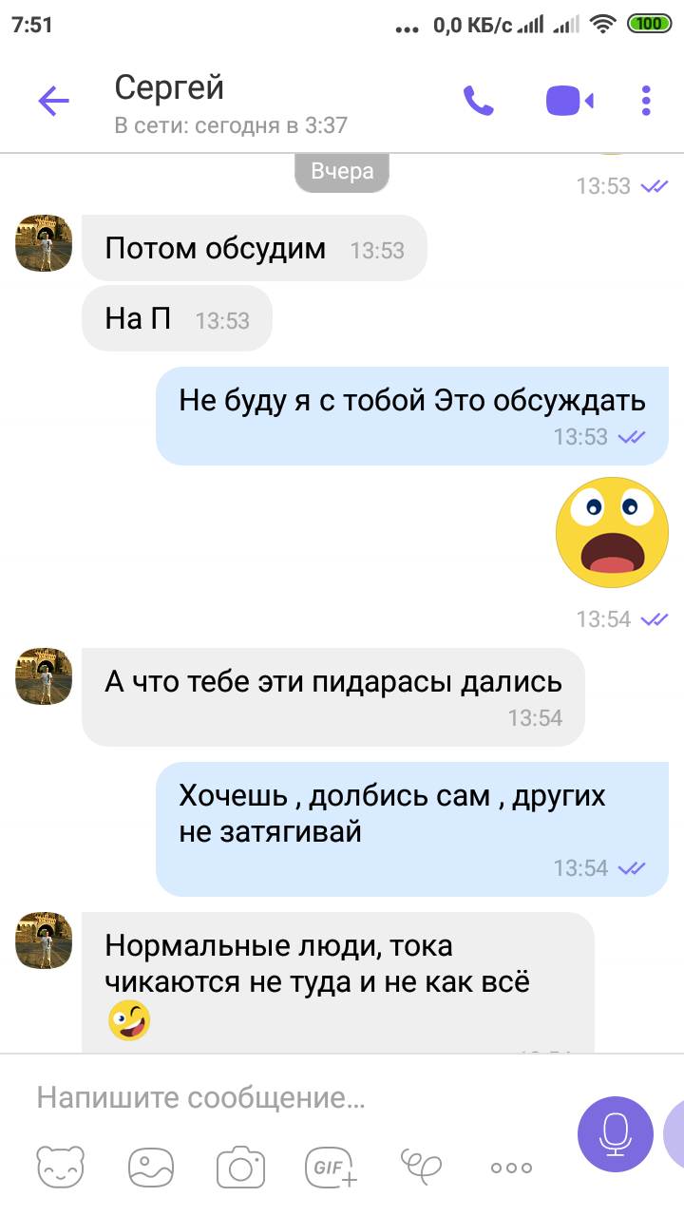Open the contact name Сергей header
Viewport: 684px width, 1216px height.
click(x=169, y=87)
